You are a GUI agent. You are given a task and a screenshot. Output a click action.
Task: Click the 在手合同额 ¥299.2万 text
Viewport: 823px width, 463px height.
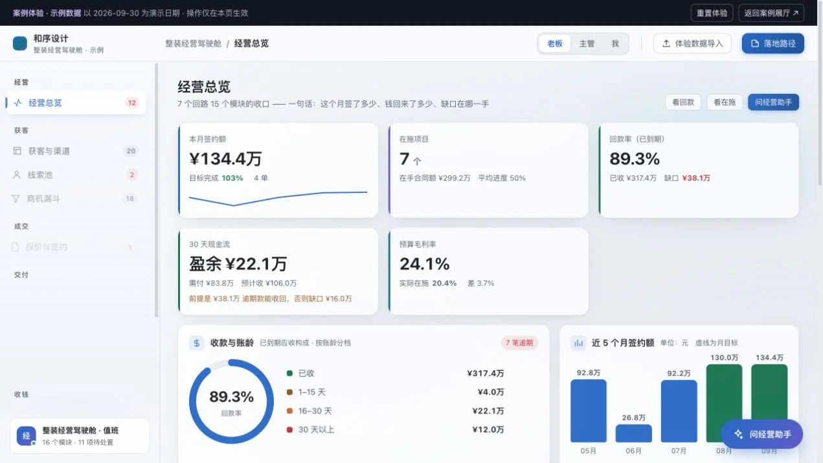(435, 178)
